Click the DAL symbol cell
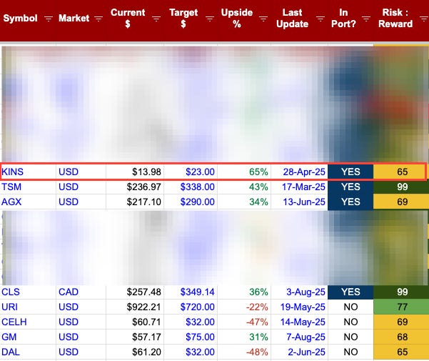The width and height of the screenshot is (429, 361). (29, 352)
